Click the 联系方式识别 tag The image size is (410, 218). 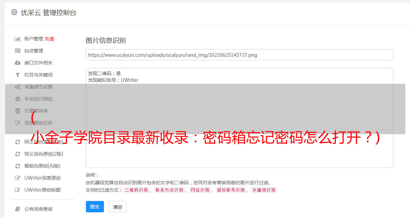tap(169, 190)
